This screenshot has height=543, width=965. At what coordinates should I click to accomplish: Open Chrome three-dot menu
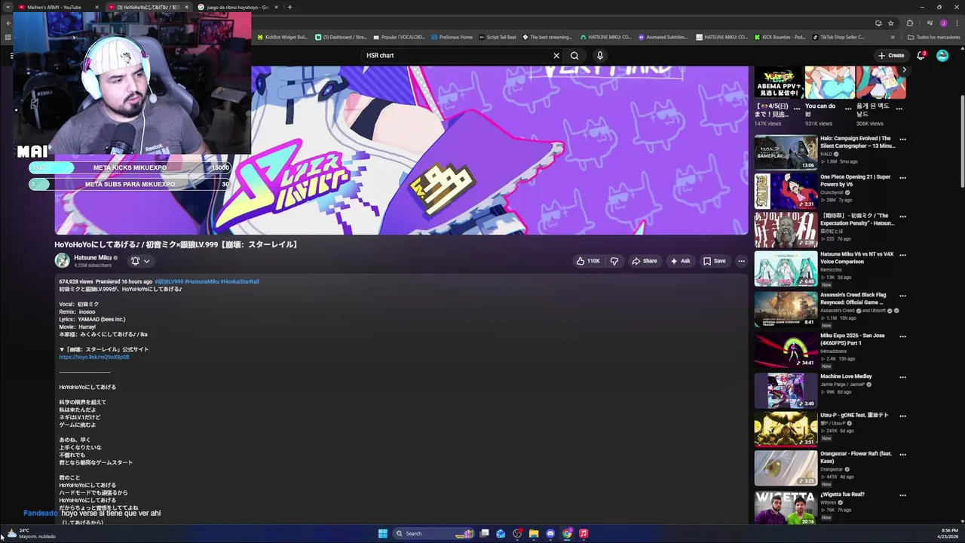(956, 23)
